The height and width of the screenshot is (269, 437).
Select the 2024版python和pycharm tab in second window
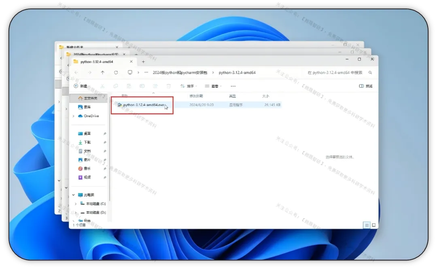pyautogui.click(x=96, y=54)
